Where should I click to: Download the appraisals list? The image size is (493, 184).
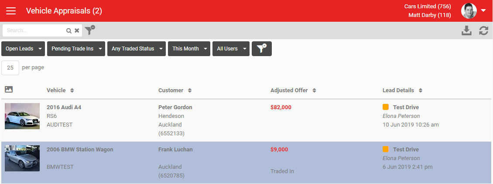pyautogui.click(x=466, y=30)
